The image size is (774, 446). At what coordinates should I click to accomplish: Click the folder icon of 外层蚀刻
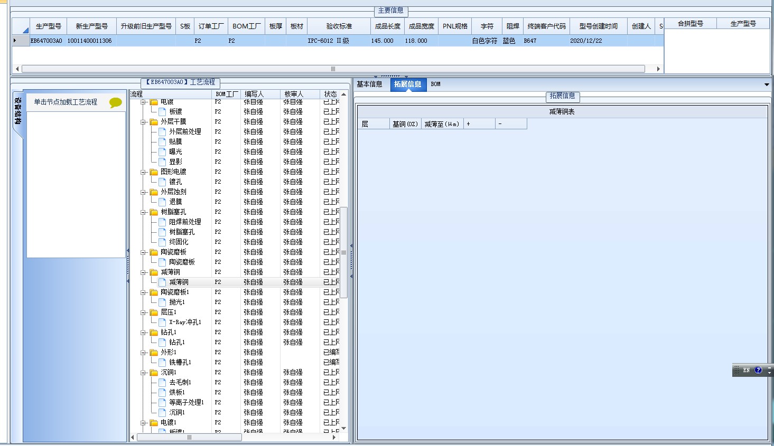154,192
